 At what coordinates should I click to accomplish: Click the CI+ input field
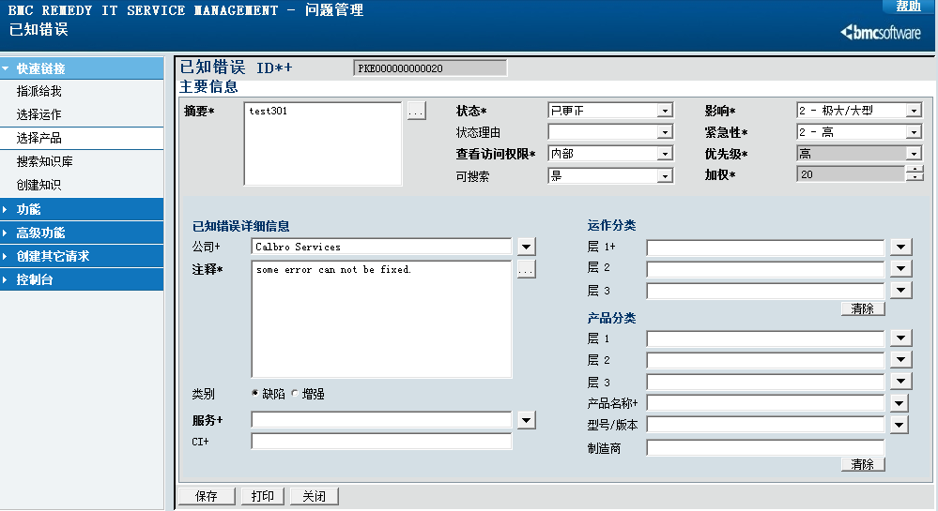click(x=381, y=441)
